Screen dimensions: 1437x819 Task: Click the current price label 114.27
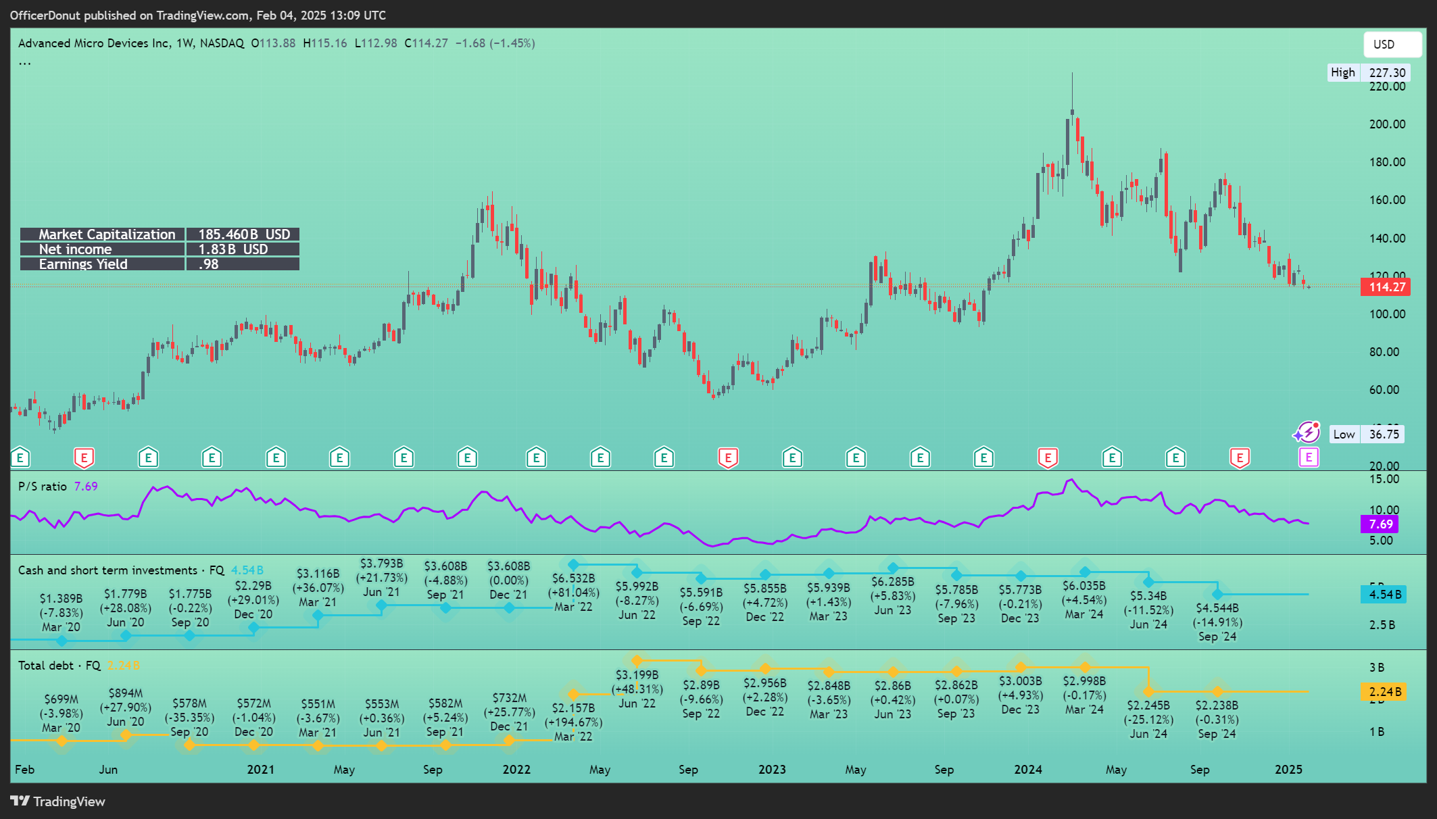point(1386,287)
